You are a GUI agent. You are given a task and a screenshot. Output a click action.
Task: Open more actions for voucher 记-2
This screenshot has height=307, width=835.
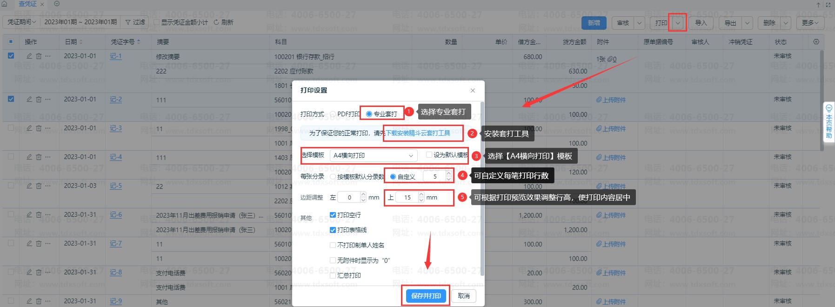[48, 99]
